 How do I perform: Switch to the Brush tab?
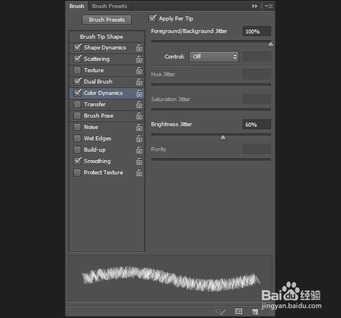[x=77, y=6]
